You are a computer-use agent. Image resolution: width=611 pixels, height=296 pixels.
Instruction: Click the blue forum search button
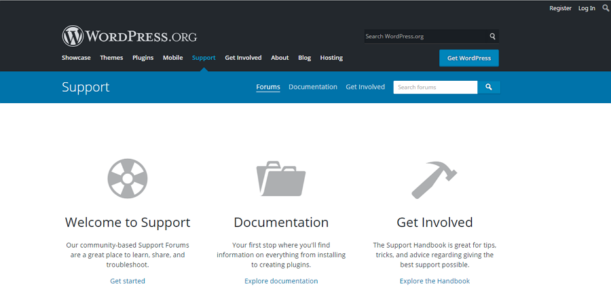point(489,88)
